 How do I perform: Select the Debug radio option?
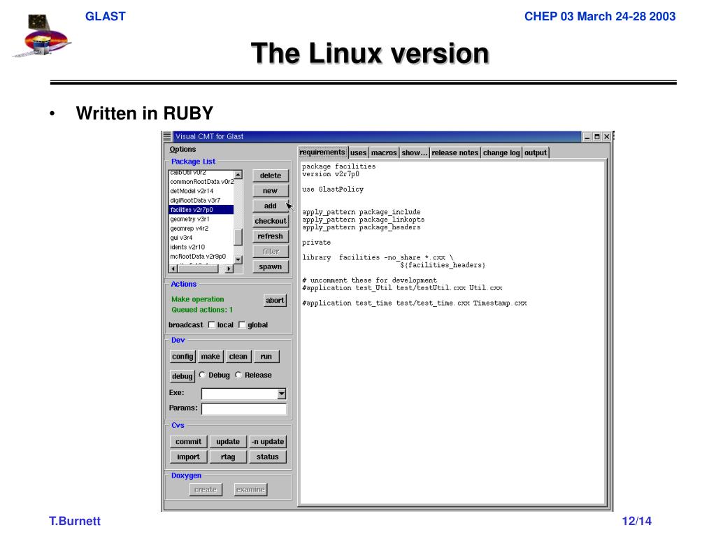(x=202, y=375)
